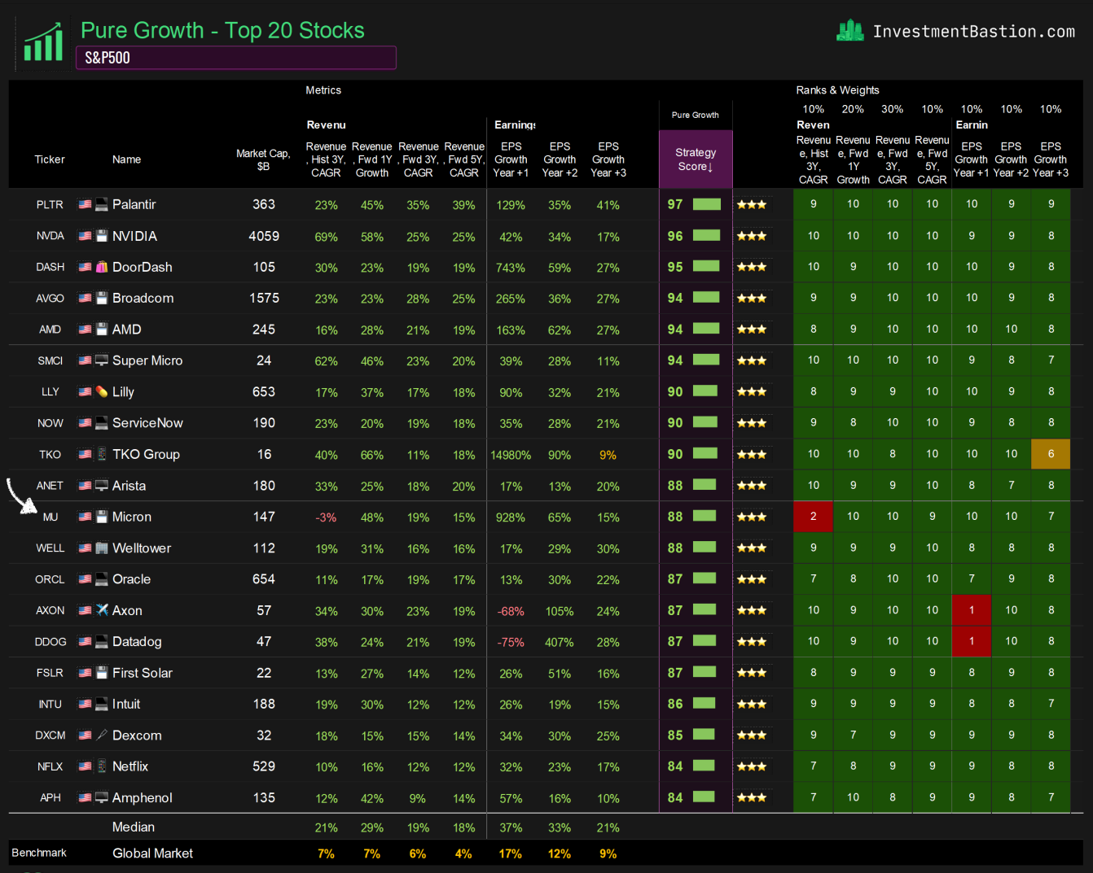Click the Name column header
This screenshot has width=1093, height=873.
126,159
